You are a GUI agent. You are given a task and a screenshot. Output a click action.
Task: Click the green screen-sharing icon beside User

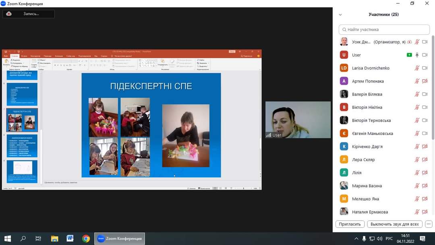(x=409, y=55)
